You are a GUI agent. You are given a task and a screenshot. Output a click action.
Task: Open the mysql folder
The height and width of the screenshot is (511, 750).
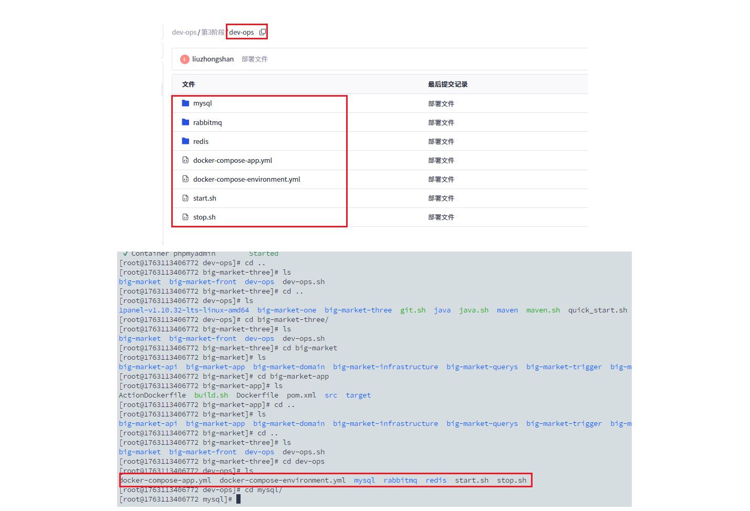pyautogui.click(x=203, y=103)
